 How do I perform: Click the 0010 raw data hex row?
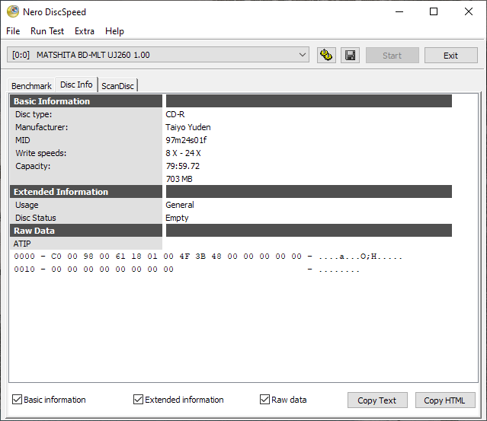pyautogui.click(x=187, y=270)
